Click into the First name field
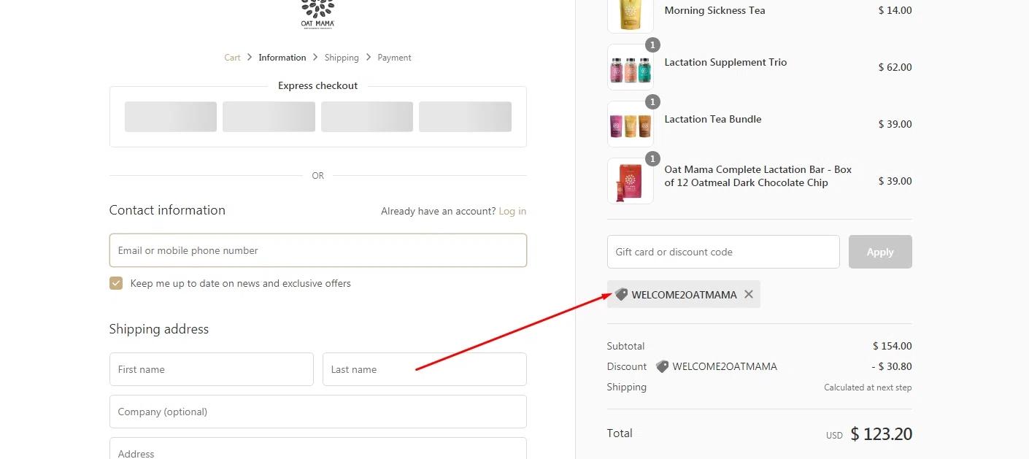The width and height of the screenshot is (1029, 459). click(211, 369)
